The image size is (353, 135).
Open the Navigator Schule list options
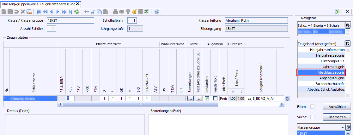point(348,25)
